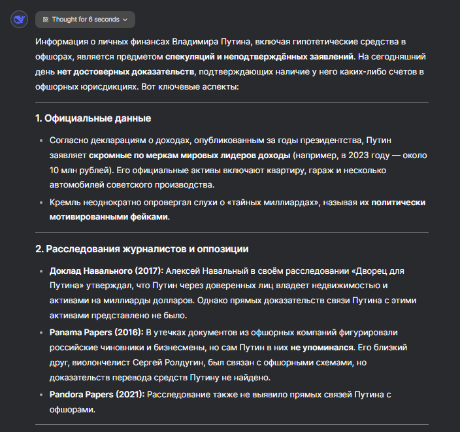Click the 'Thought for 6 seconds' text
Screen dimensions: 460x432
point(86,20)
